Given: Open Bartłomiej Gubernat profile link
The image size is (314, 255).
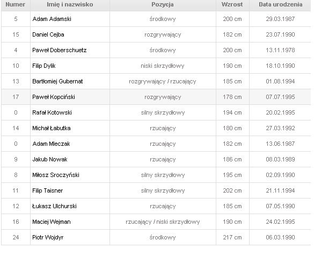Looking at the screenshot, I should click(x=57, y=81).
